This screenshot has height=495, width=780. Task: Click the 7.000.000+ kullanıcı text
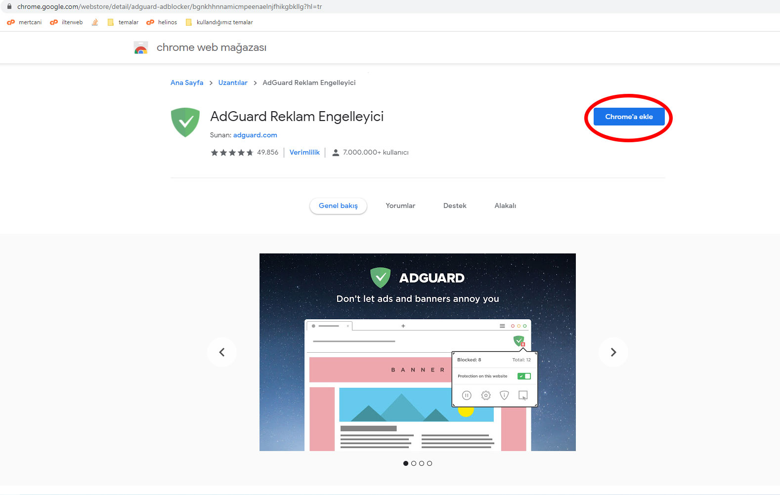point(376,152)
